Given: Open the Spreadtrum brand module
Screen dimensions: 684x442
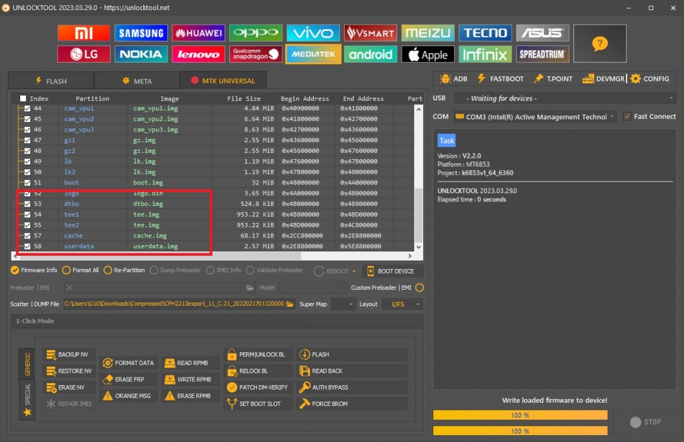Looking at the screenshot, I should click(x=543, y=54).
